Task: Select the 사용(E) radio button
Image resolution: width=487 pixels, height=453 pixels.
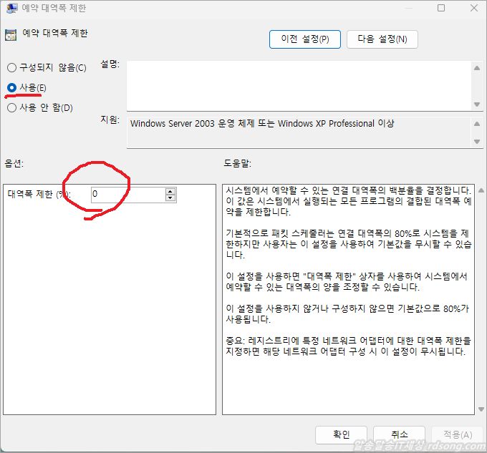Action: point(11,87)
